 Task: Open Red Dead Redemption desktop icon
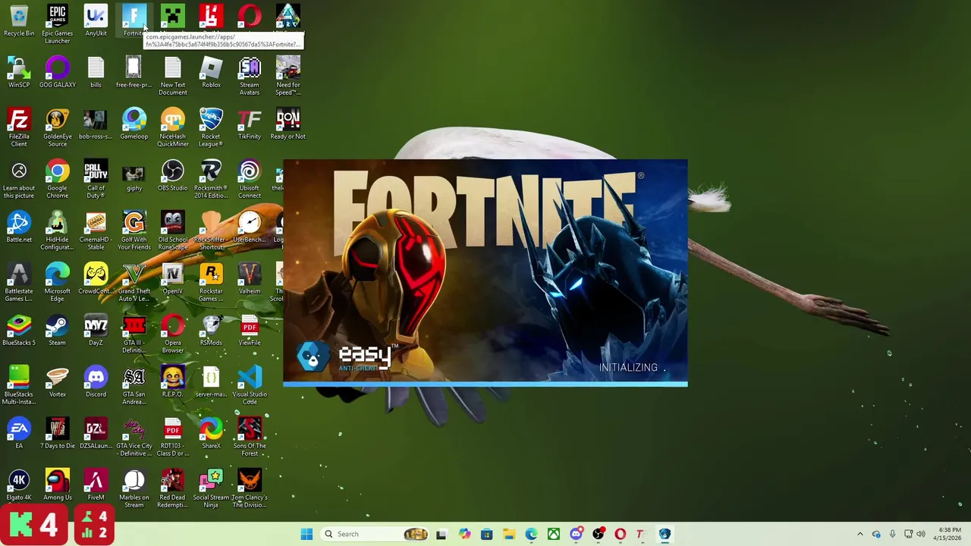173,488
